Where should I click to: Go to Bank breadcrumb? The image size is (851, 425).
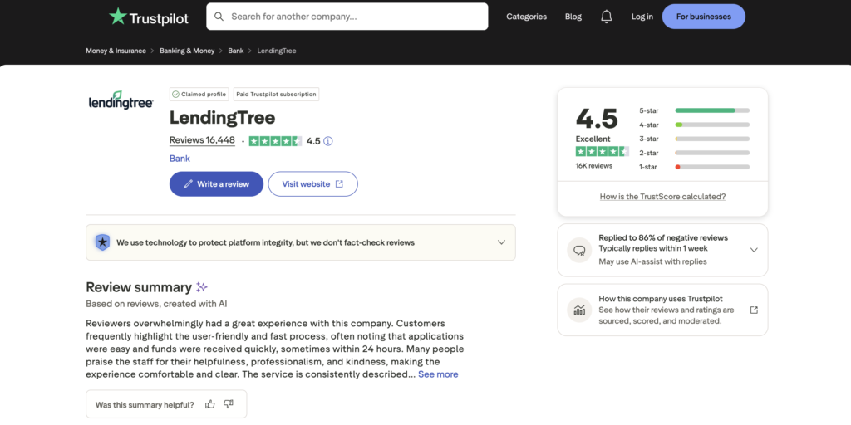[235, 51]
